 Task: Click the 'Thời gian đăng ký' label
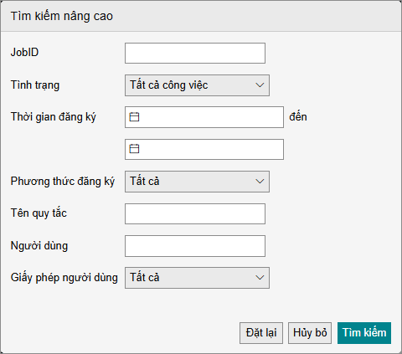pyautogui.click(x=54, y=117)
